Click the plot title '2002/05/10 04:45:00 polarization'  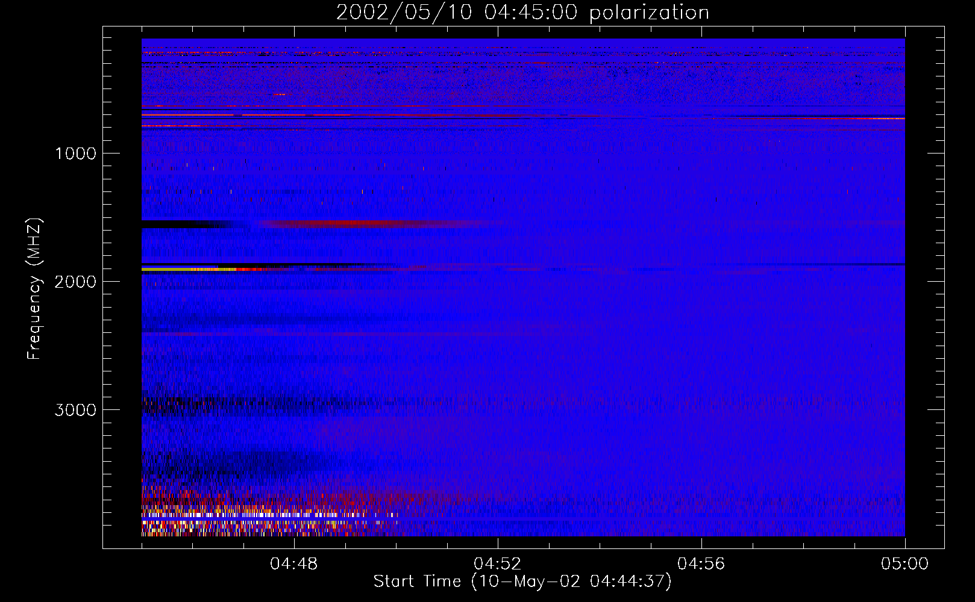tap(522, 13)
